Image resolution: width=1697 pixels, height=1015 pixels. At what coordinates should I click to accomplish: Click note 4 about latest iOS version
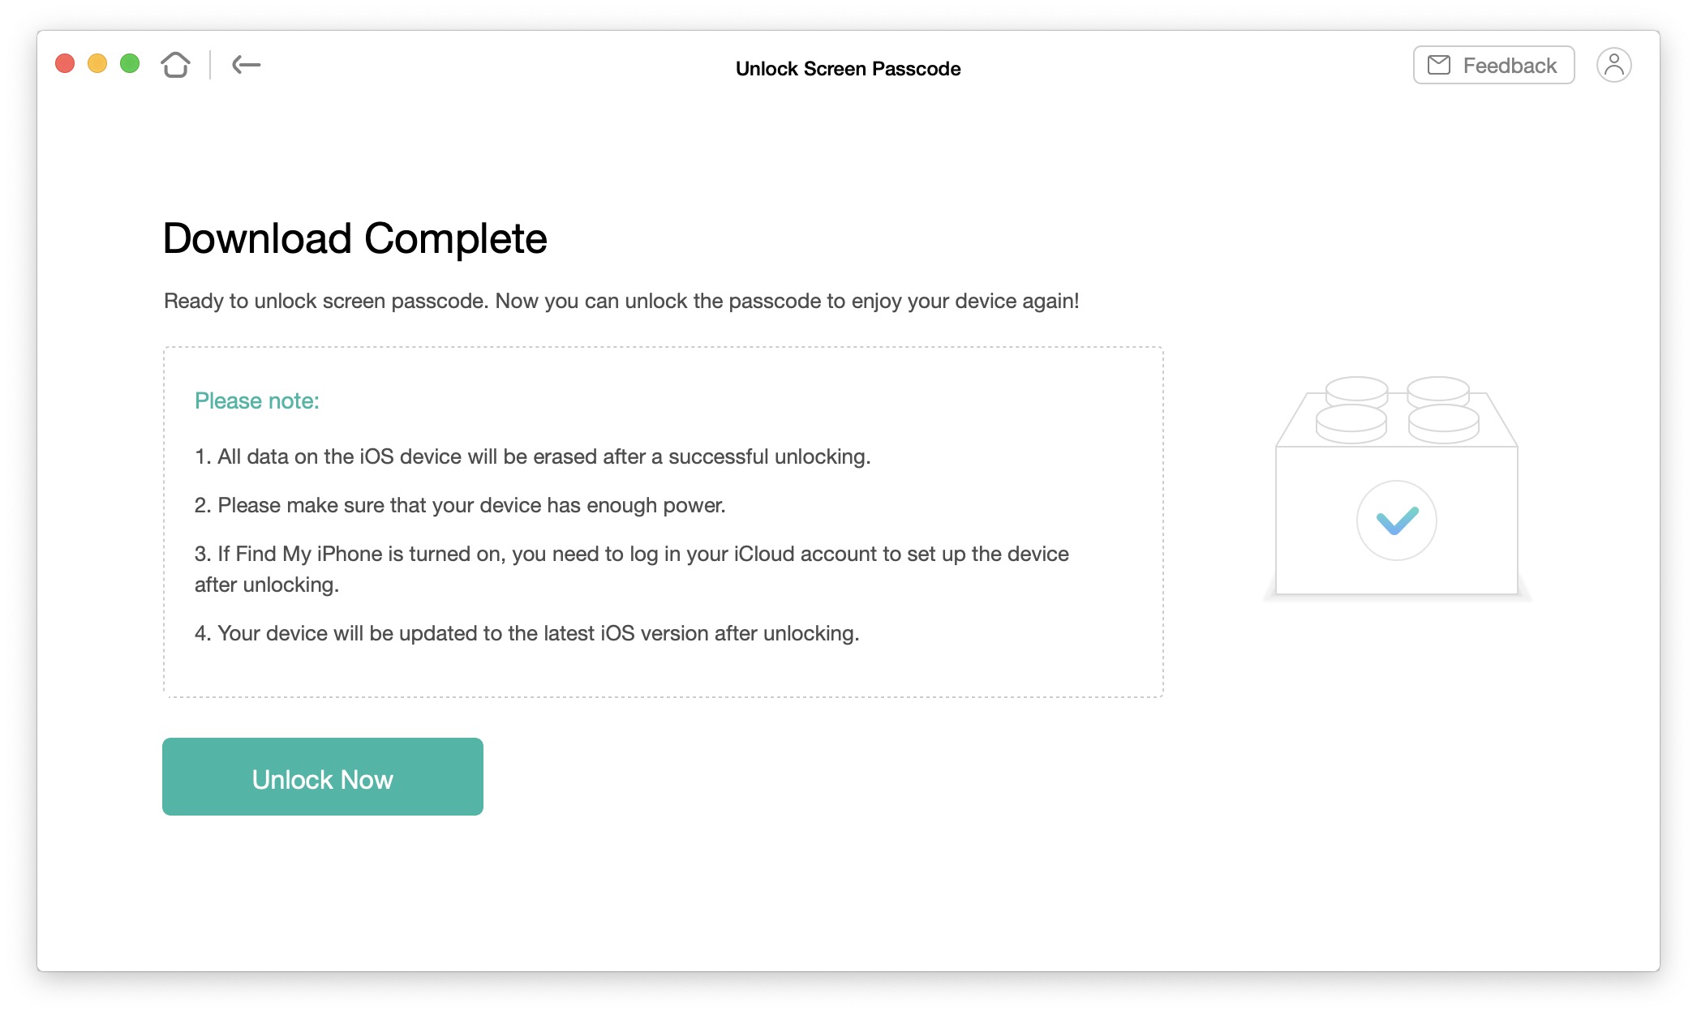point(526,634)
